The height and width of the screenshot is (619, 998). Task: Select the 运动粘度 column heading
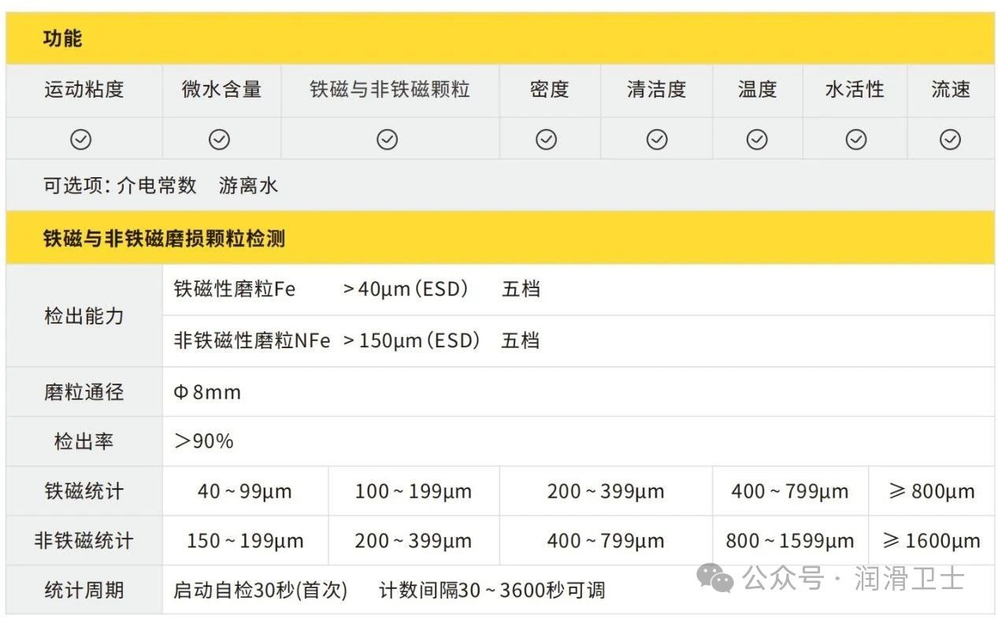(x=84, y=90)
